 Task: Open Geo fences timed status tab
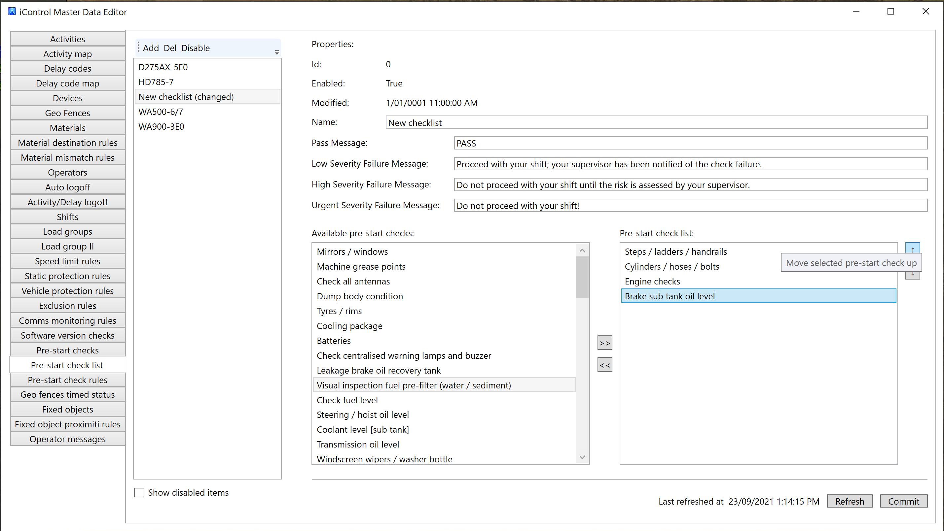[x=68, y=394]
